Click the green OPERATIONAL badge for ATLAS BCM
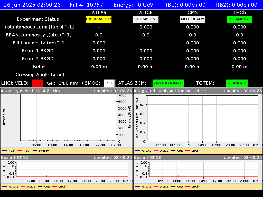 pos(168,83)
